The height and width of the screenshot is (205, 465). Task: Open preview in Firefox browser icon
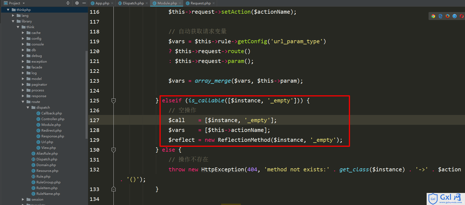447,16
